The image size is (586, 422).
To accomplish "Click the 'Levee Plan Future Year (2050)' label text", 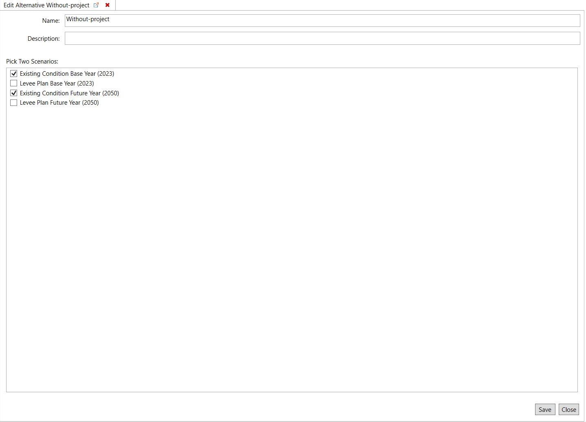I will click(x=59, y=103).
